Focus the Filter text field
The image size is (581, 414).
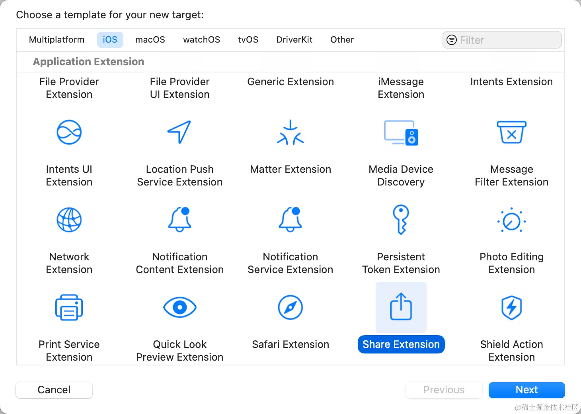click(502, 40)
